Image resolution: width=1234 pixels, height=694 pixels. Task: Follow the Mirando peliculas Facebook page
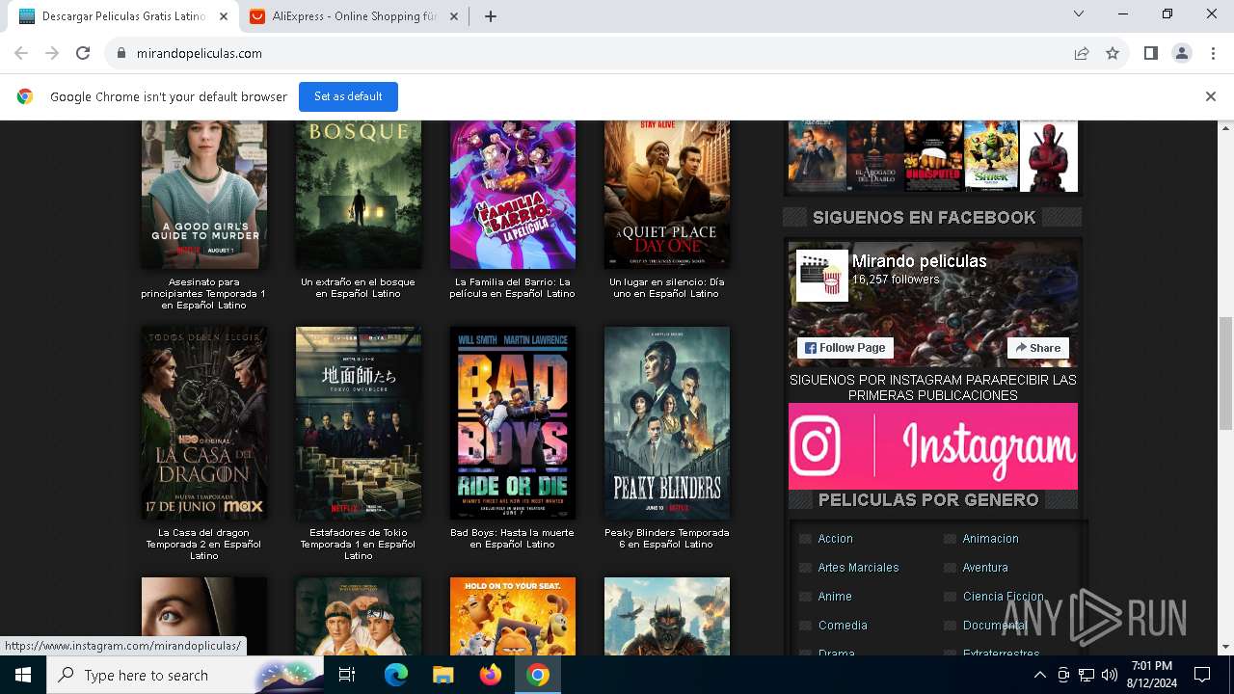pos(845,348)
